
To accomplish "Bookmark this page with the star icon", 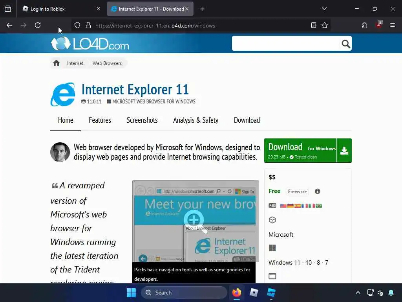I will (x=325, y=25).
